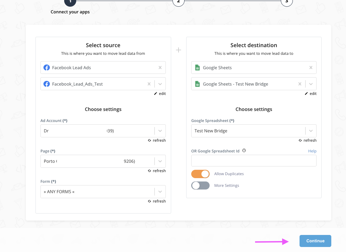Disable the Allow Duplicates toggle

tap(200, 174)
